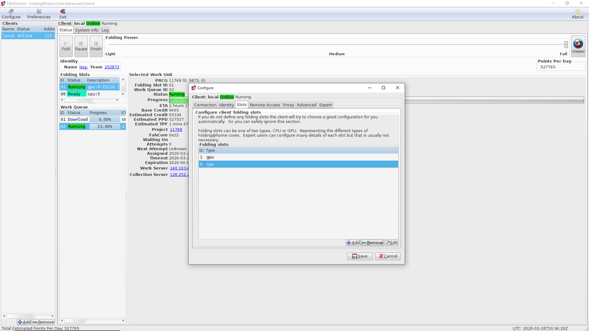Remove client in the Clients panel
This screenshot has height=331, width=589.
tap(43, 322)
